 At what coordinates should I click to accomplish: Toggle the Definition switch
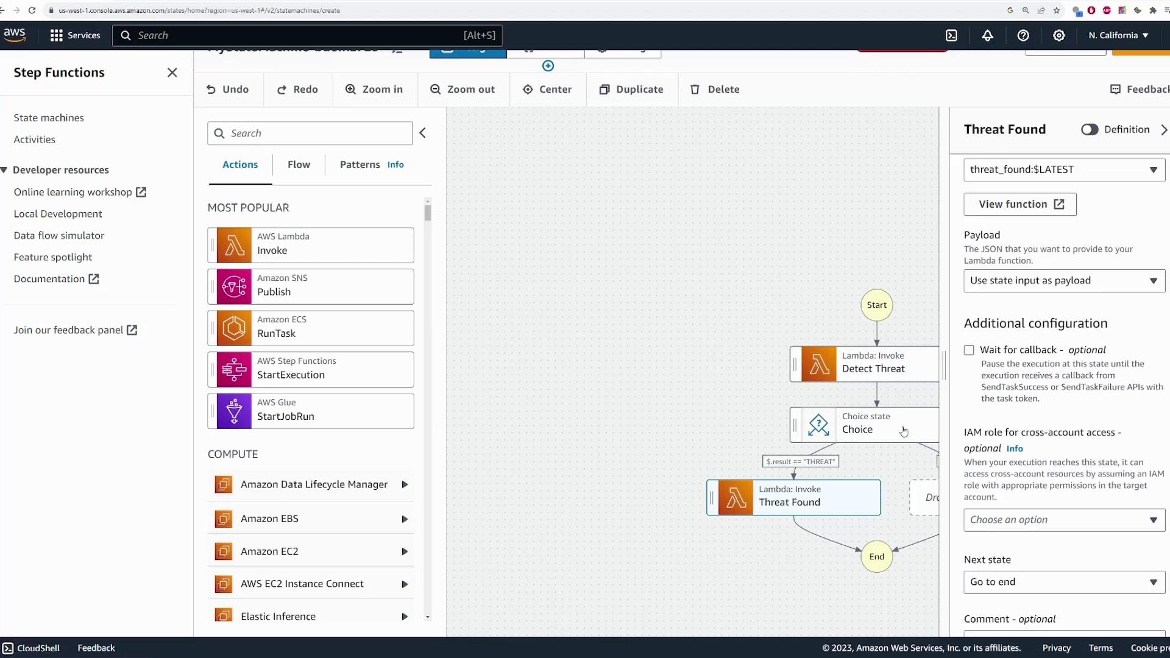(1089, 129)
